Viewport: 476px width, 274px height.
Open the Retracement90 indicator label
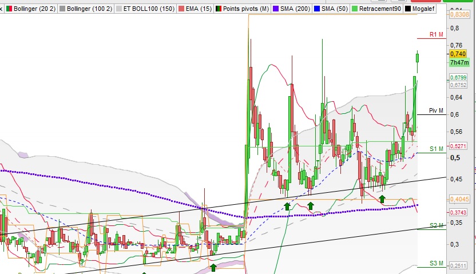[380, 9]
